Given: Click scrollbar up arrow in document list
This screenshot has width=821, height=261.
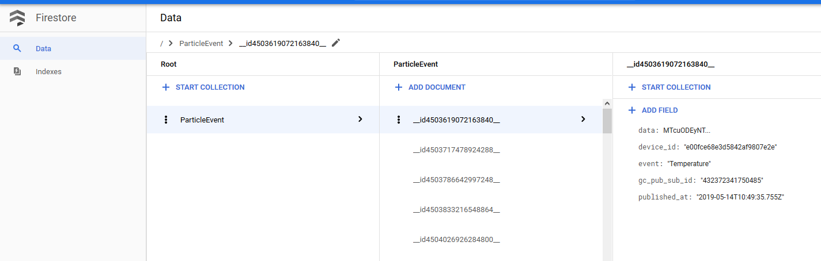Looking at the screenshot, I should point(607,103).
